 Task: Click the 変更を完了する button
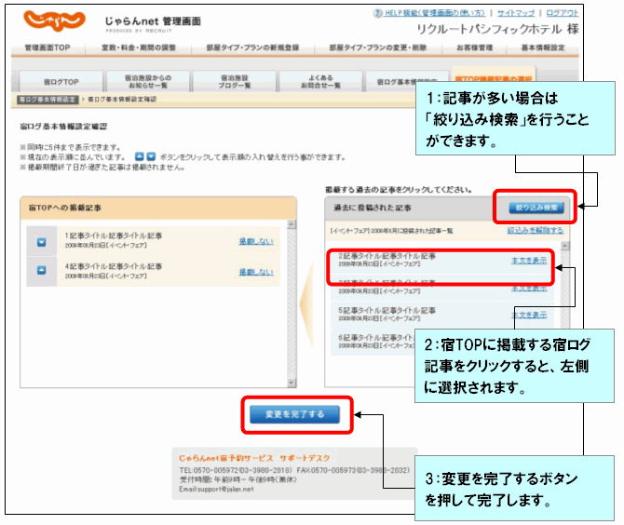coord(295,414)
